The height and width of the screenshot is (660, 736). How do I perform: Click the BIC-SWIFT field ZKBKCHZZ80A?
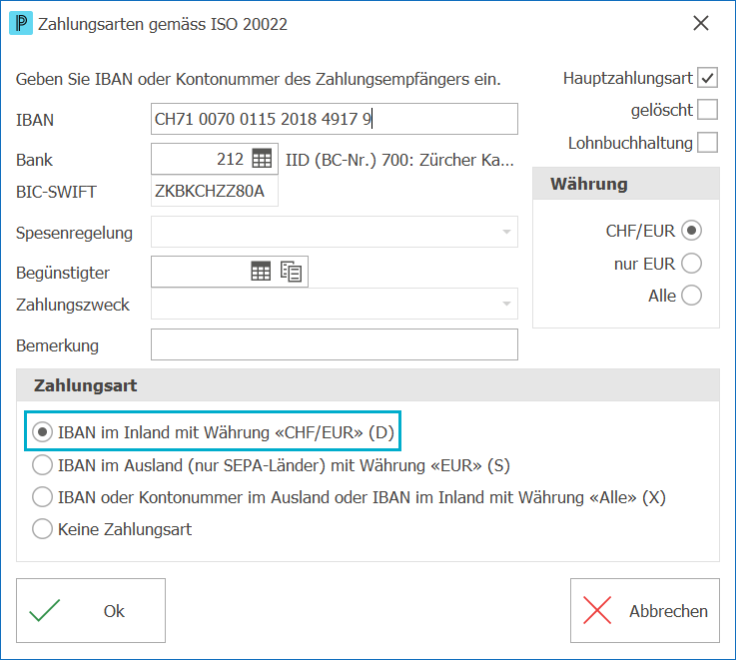[x=215, y=191]
